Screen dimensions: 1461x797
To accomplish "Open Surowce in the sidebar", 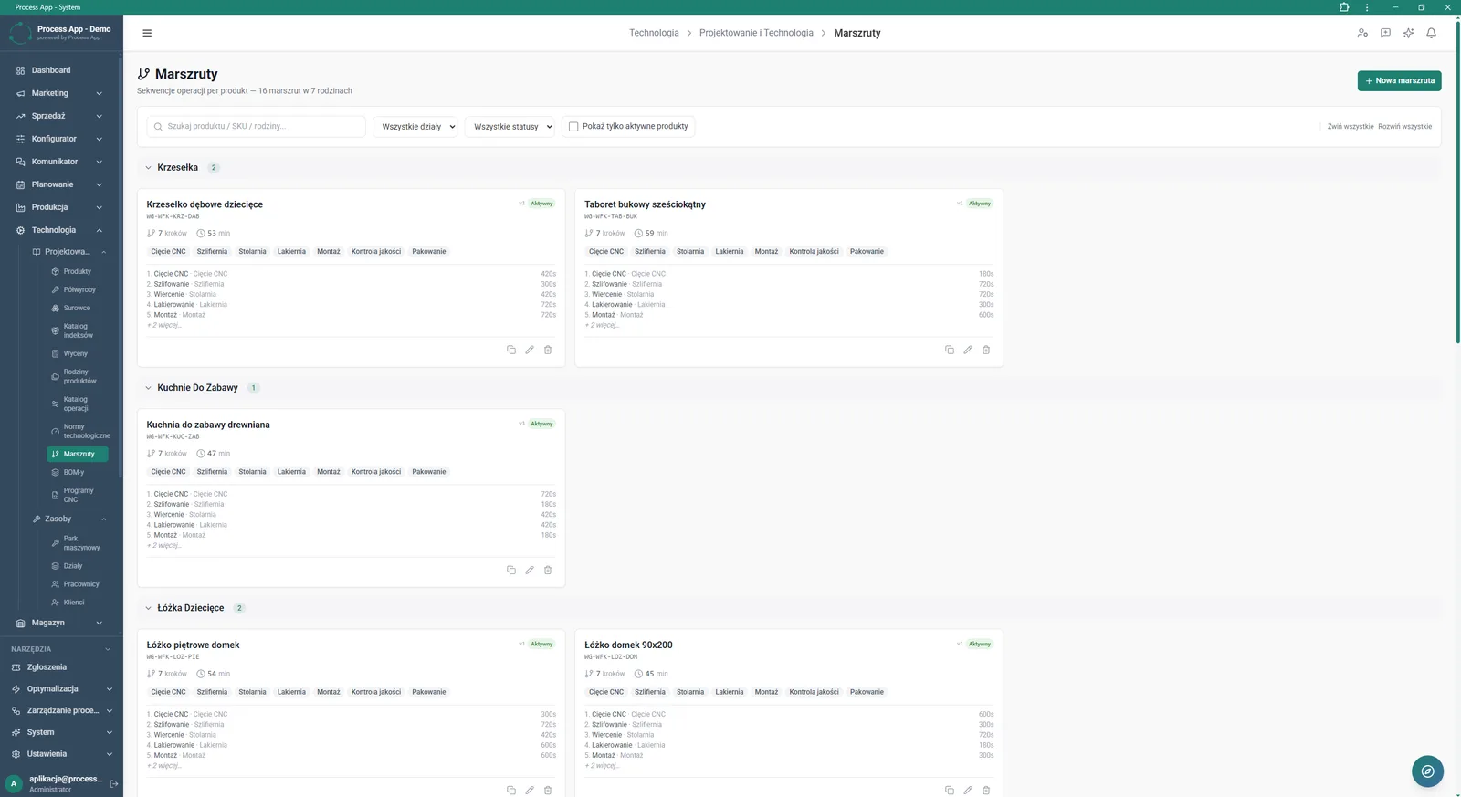I will point(78,308).
